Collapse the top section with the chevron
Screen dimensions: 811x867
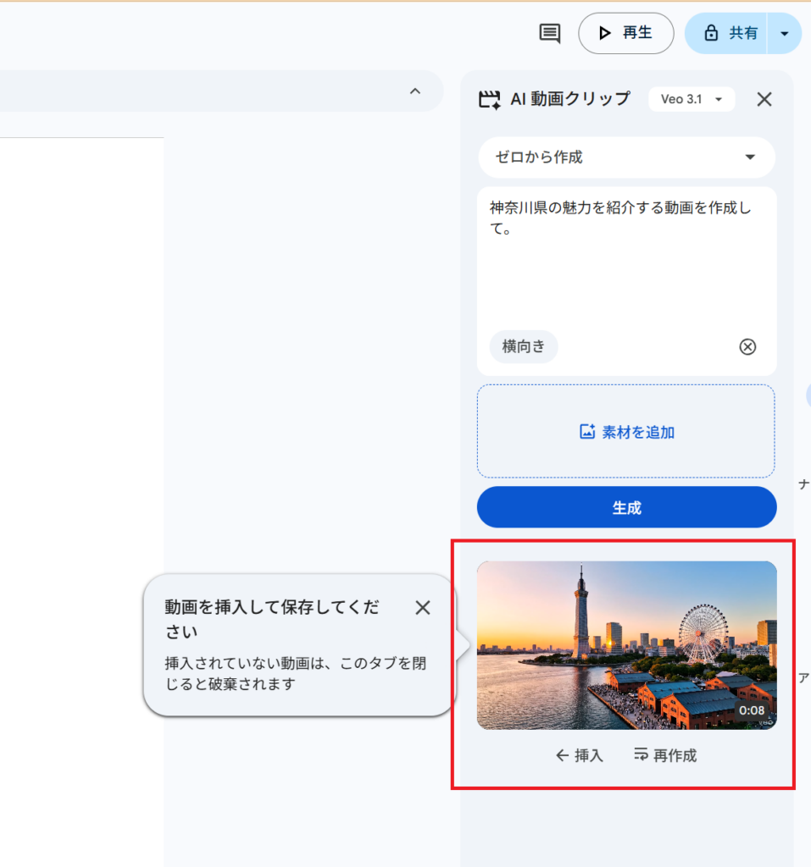(x=414, y=91)
